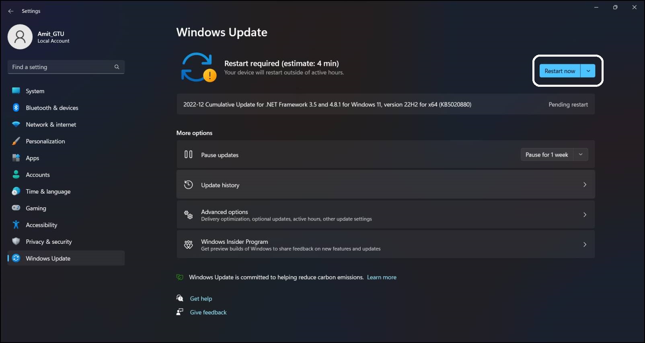Screen dimensions: 645x343
Task: Click the back arrow in Settings header
Action: [11, 11]
